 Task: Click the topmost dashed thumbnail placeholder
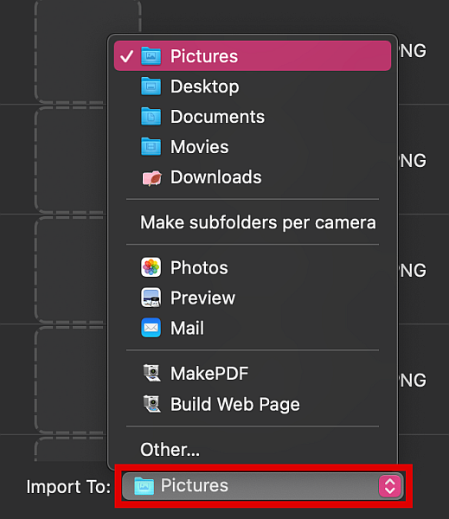pyautogui.click(x=88, y=52)
